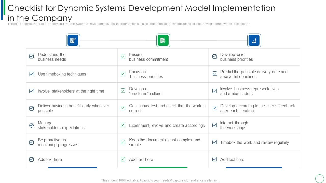Check the Develop a one team culture box
Screen dimensions: 326x183
[123, 90]
